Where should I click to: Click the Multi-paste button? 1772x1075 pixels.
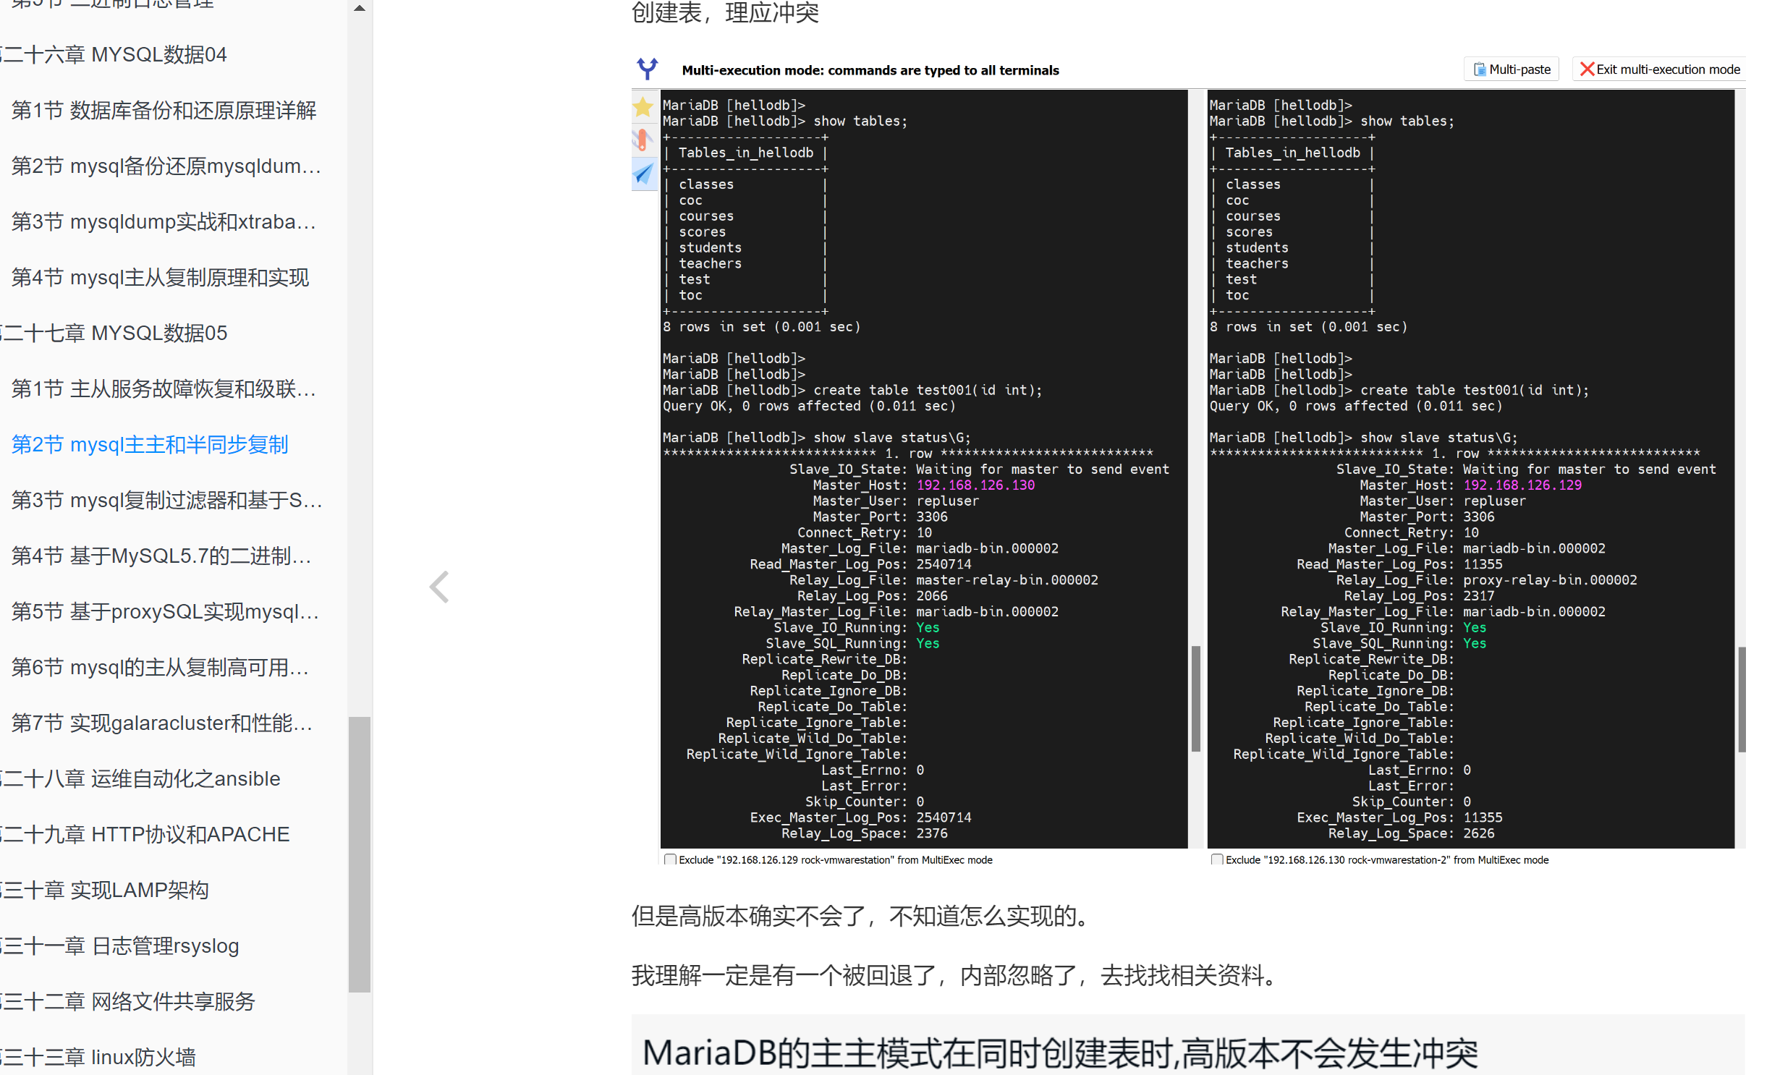tap(1511, 69)
